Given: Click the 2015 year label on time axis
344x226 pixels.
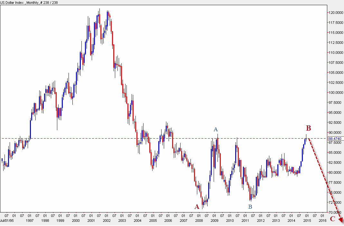Looking at the screenshot, I should (307, 221).
